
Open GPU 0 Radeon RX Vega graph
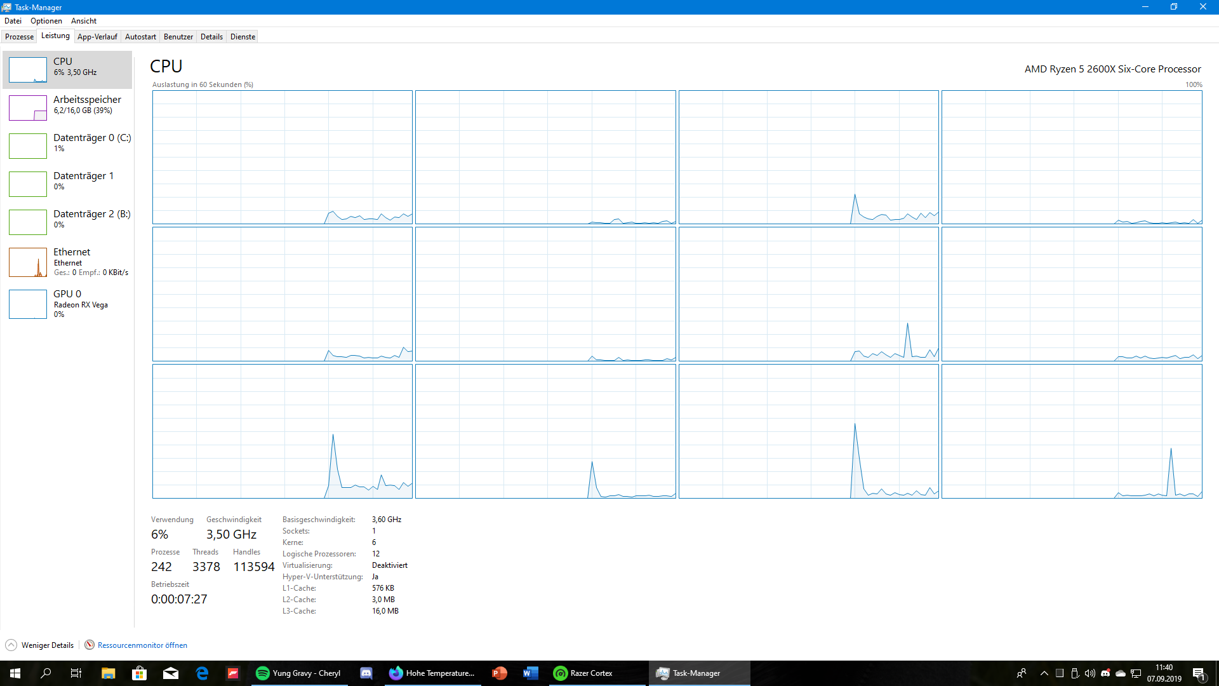pos(28,304)
